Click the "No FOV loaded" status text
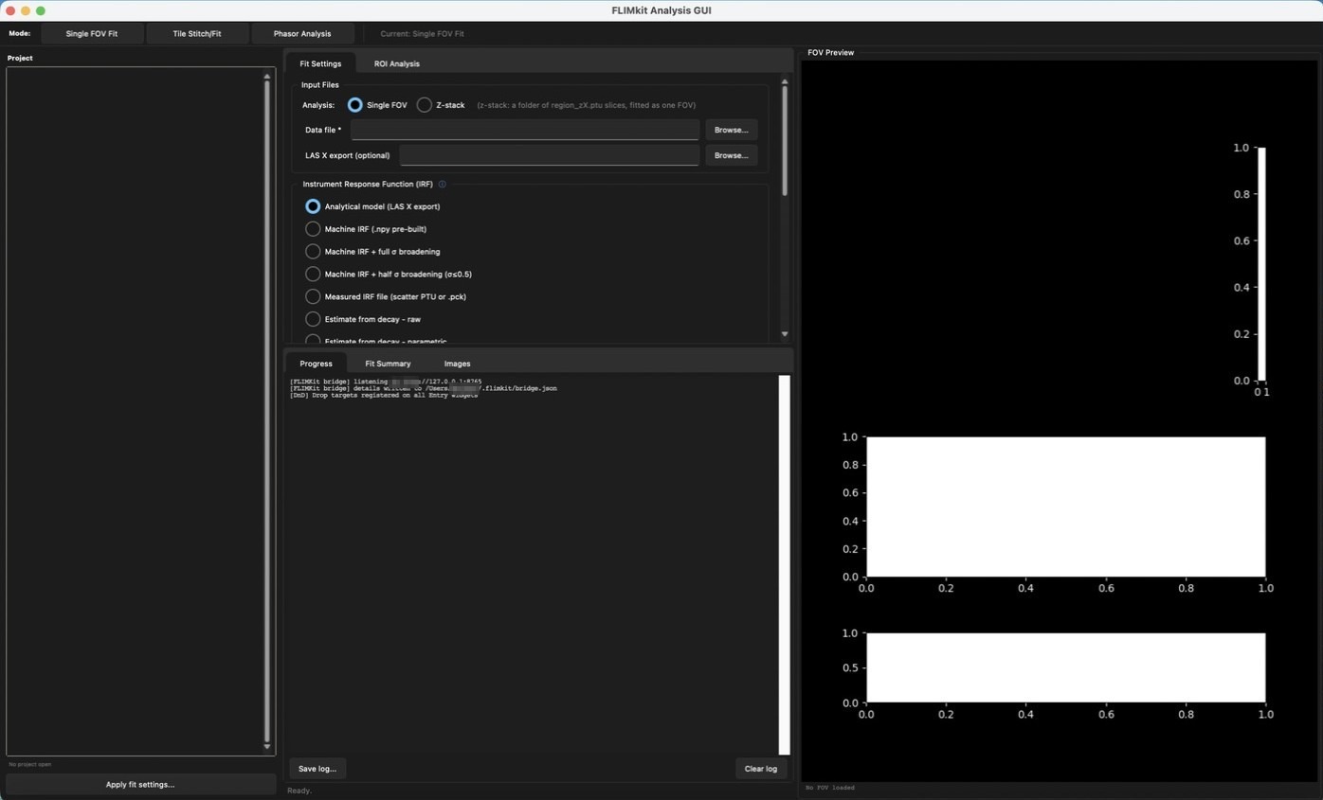 pyautogui.click(x=830, y=788)
